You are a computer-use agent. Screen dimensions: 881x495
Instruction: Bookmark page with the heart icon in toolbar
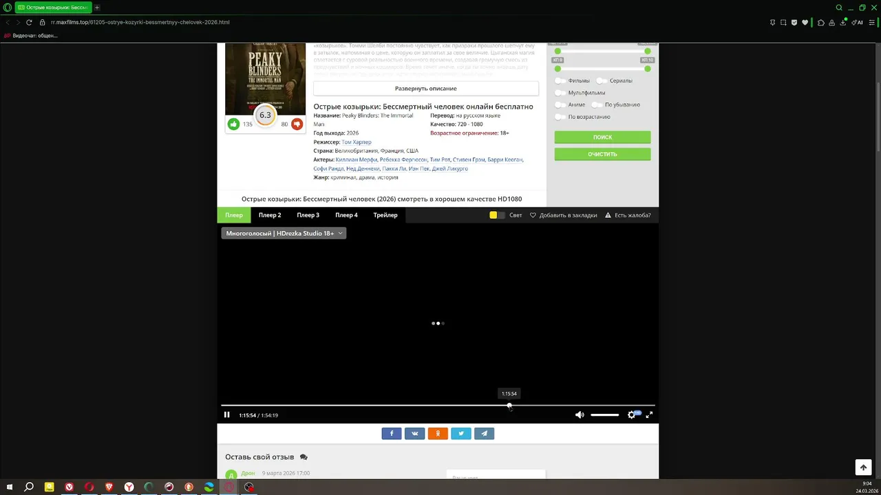coord(805,22)
